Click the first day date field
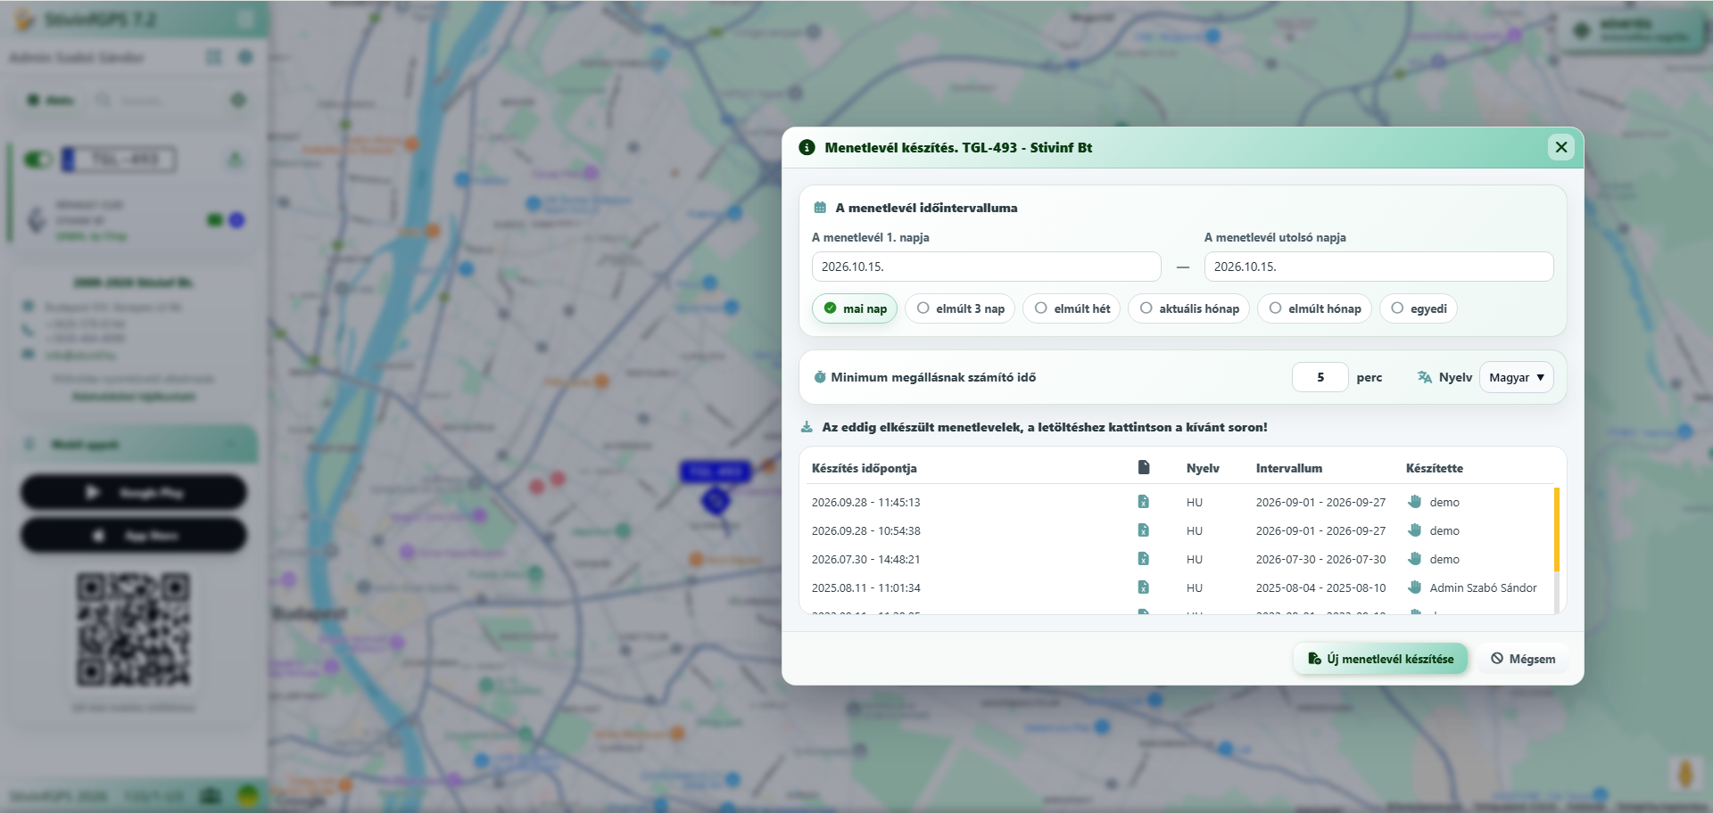This screenshot has height=813, width=1713. click(986, 267)
